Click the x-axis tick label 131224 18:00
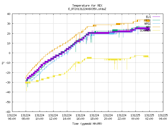The image size is (168, 126). pos(94,117)
